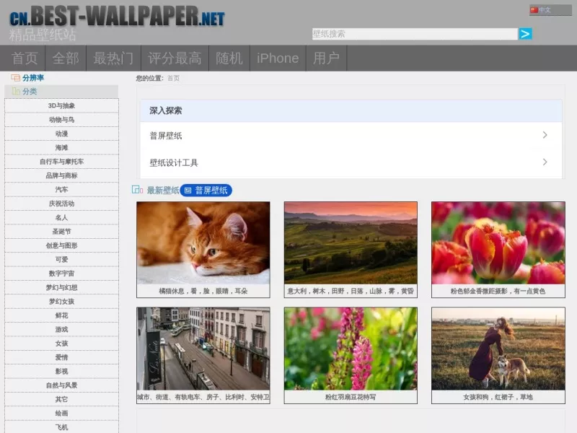The width and height of the screenshot is (577, 433).
Task: Click the 分类 sidebar heading
Action: 30,92
